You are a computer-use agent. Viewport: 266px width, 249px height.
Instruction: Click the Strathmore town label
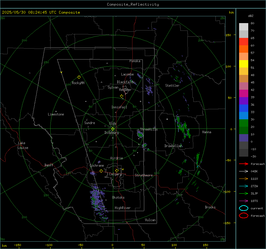click(144, 175)
